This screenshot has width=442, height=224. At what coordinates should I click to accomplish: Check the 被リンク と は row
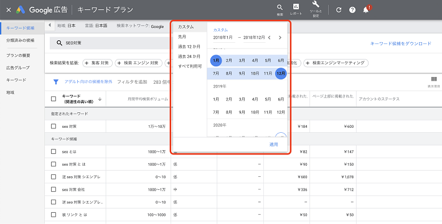coord(54,215)
